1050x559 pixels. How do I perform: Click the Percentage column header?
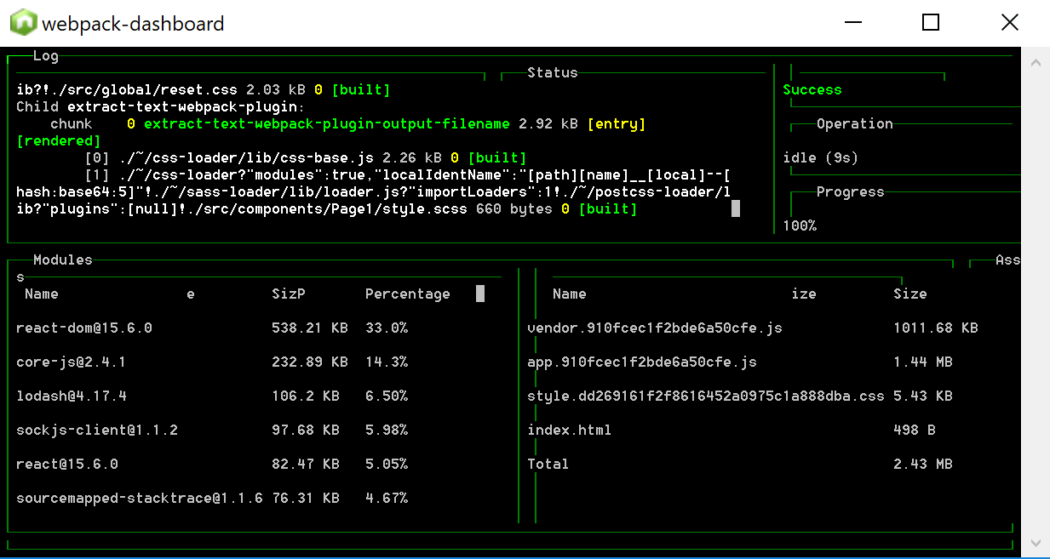pyautogui.click(x=408, y=294)
